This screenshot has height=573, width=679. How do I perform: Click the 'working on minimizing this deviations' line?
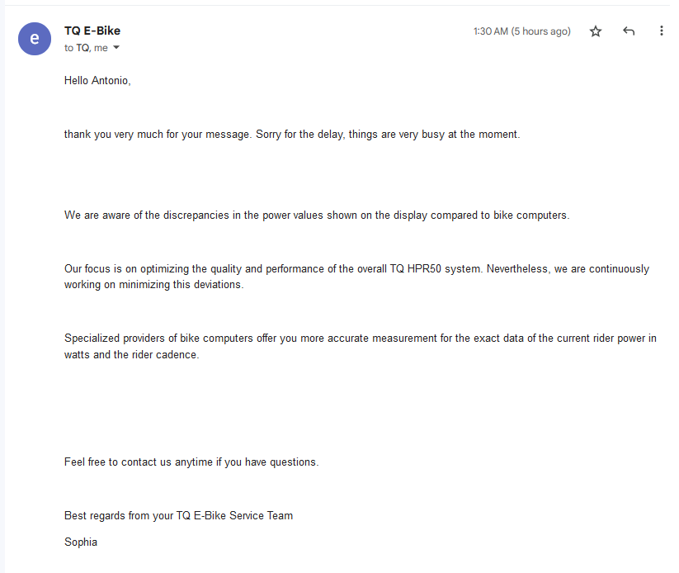[153, 285]
